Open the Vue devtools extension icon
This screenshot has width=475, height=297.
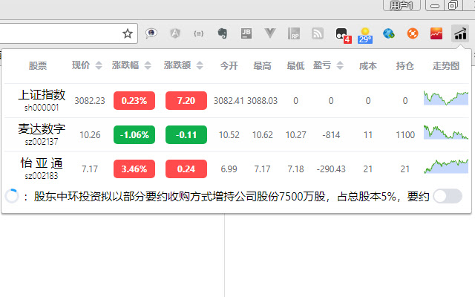(270, 33)
